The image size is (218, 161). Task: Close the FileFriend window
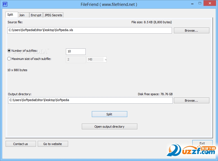(210, 3)
